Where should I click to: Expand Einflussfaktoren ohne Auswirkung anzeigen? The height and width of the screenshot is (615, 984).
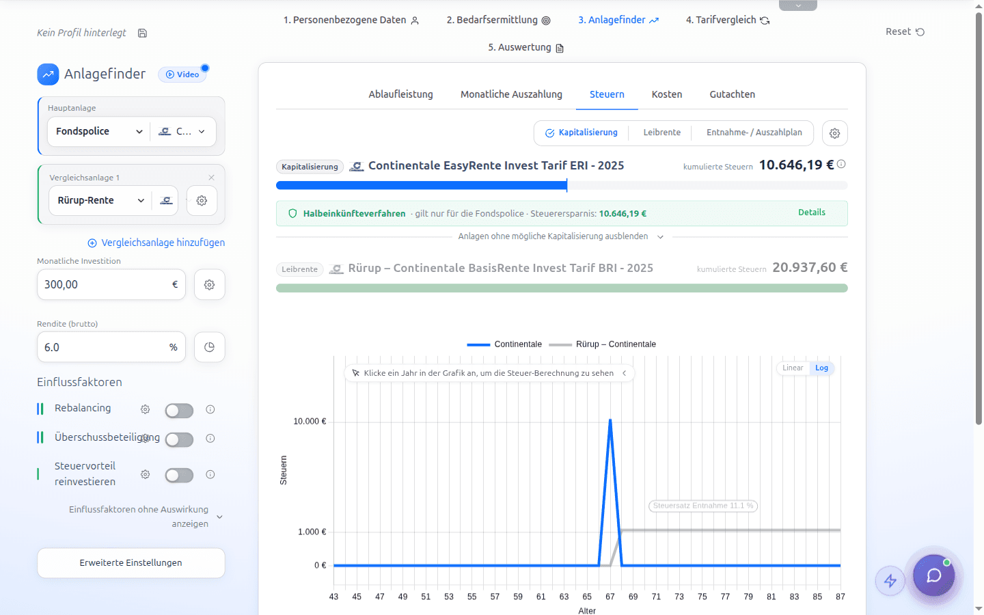146,517
